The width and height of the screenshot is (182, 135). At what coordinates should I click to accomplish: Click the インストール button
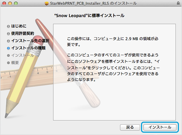coord(160,127)
